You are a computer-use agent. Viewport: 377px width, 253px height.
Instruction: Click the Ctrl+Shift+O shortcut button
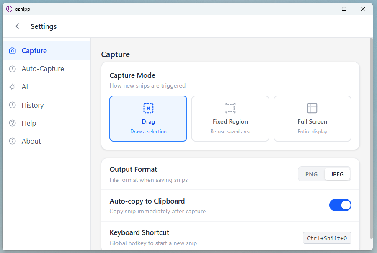(x=327, y=238)
